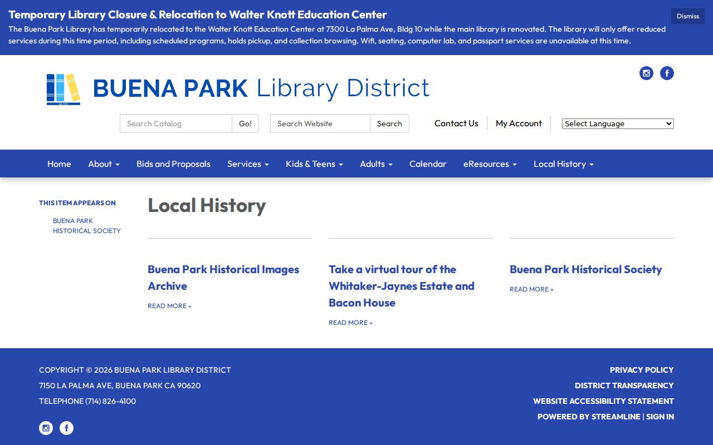Click the Local History page heading

point(207,205)
